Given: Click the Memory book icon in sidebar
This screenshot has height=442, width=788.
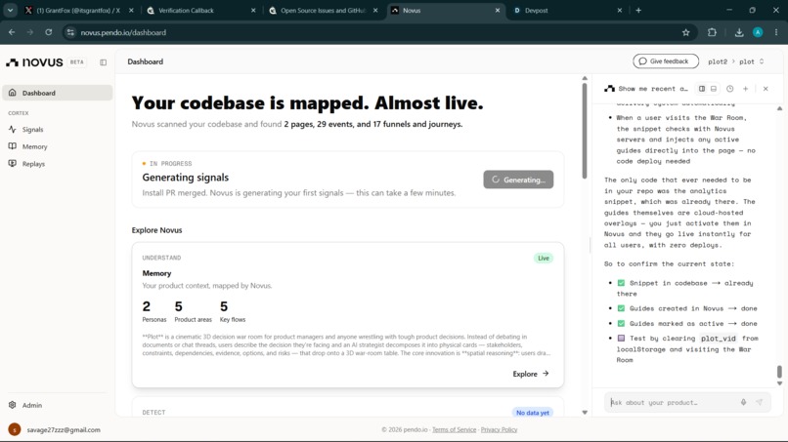Looking at the screenshot, I should [x=12, y=146].
